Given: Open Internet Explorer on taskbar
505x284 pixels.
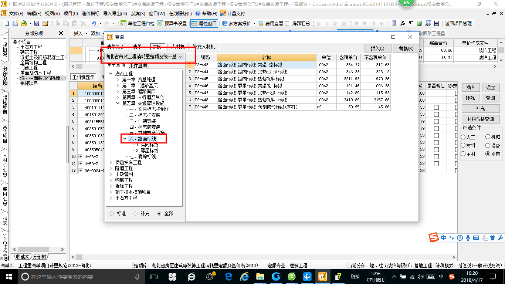Looking at the screenshot, I should [244, 276].
